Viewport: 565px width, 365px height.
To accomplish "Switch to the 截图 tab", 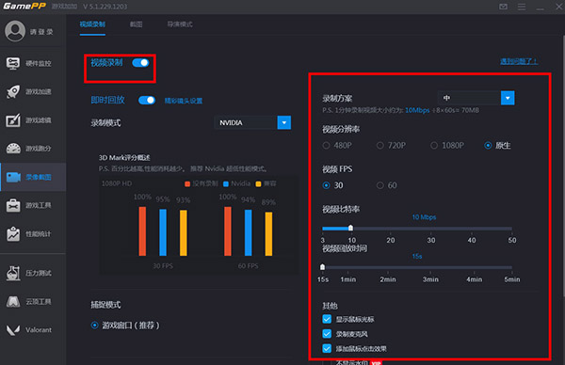I will (136, 24).
